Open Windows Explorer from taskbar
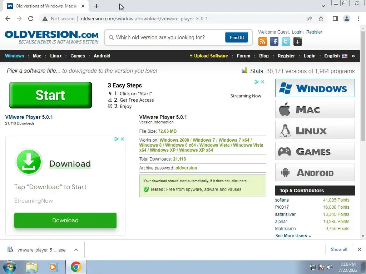 pyautogui.click(x=31, y=267)
